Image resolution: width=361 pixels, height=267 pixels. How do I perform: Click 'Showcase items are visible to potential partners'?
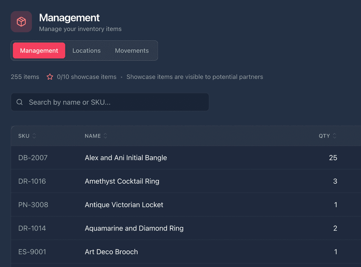coord(195,77)
